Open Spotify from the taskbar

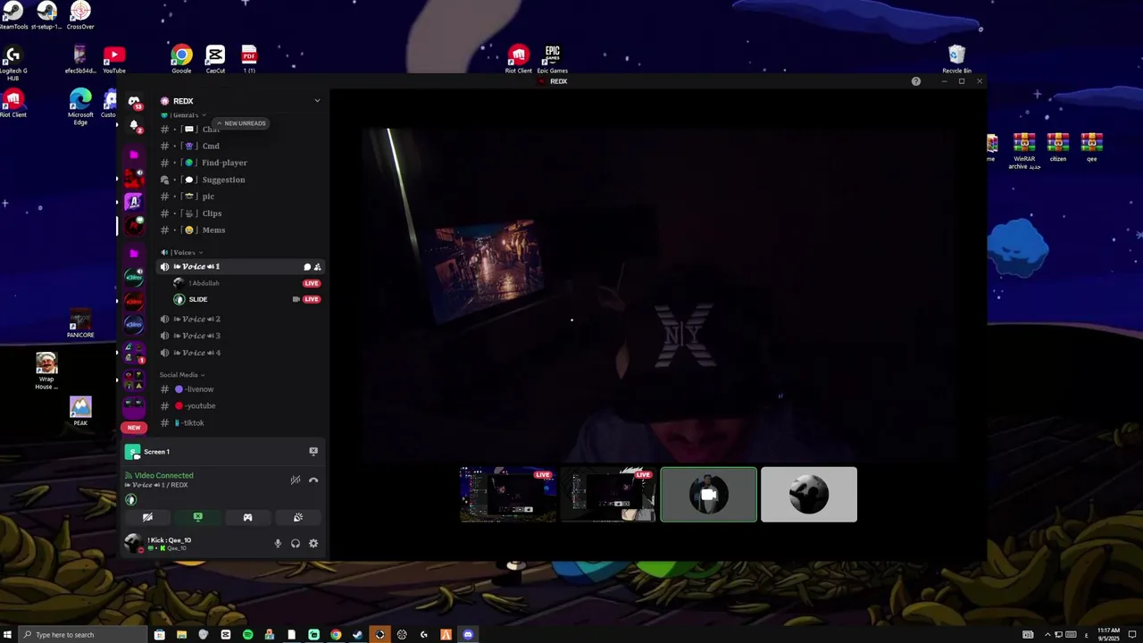(x=247, y=635)
